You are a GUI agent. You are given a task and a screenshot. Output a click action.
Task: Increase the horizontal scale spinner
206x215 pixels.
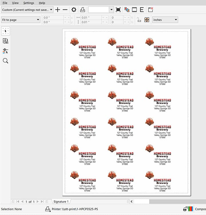[128, 18]
